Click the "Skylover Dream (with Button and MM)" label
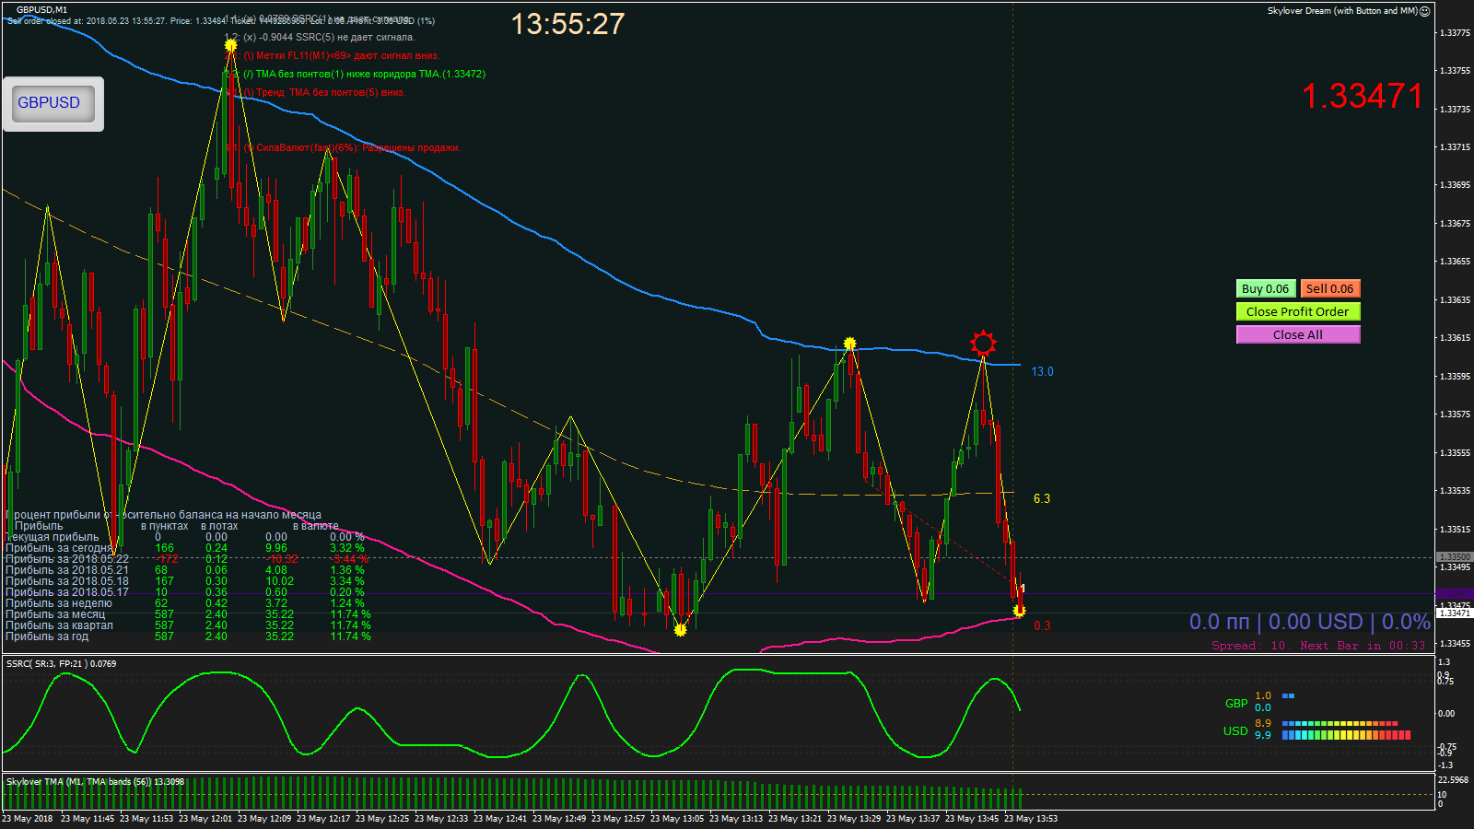 (1341, 11)
